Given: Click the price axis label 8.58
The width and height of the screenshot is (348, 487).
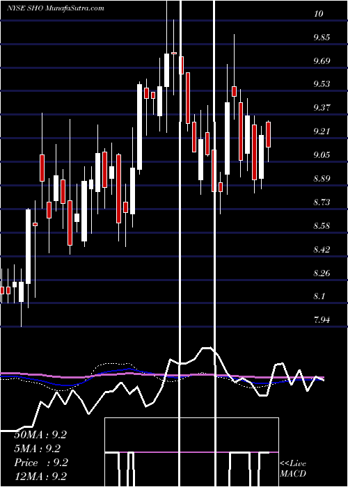Looking at the screenshot, I should pos(322,226).
